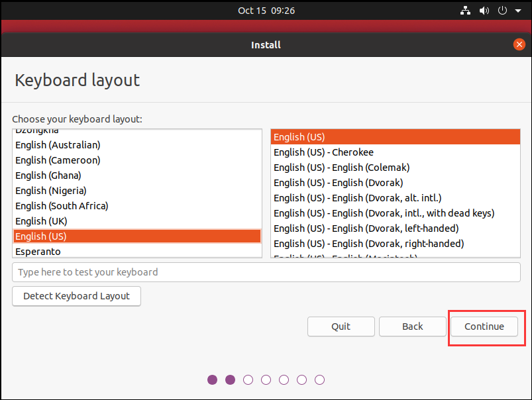Select English (Australian) layout
The image size is (532, 400).
tap(137, 145)
